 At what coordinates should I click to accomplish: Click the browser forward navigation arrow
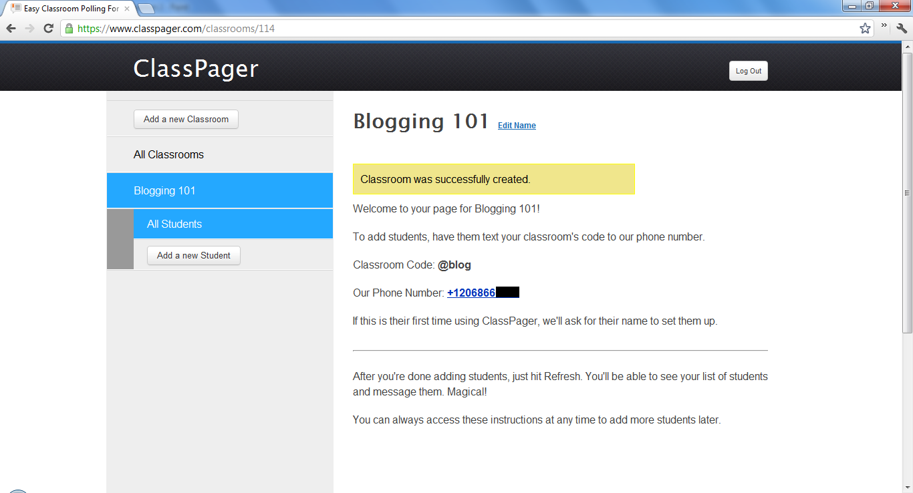[29, 28]
